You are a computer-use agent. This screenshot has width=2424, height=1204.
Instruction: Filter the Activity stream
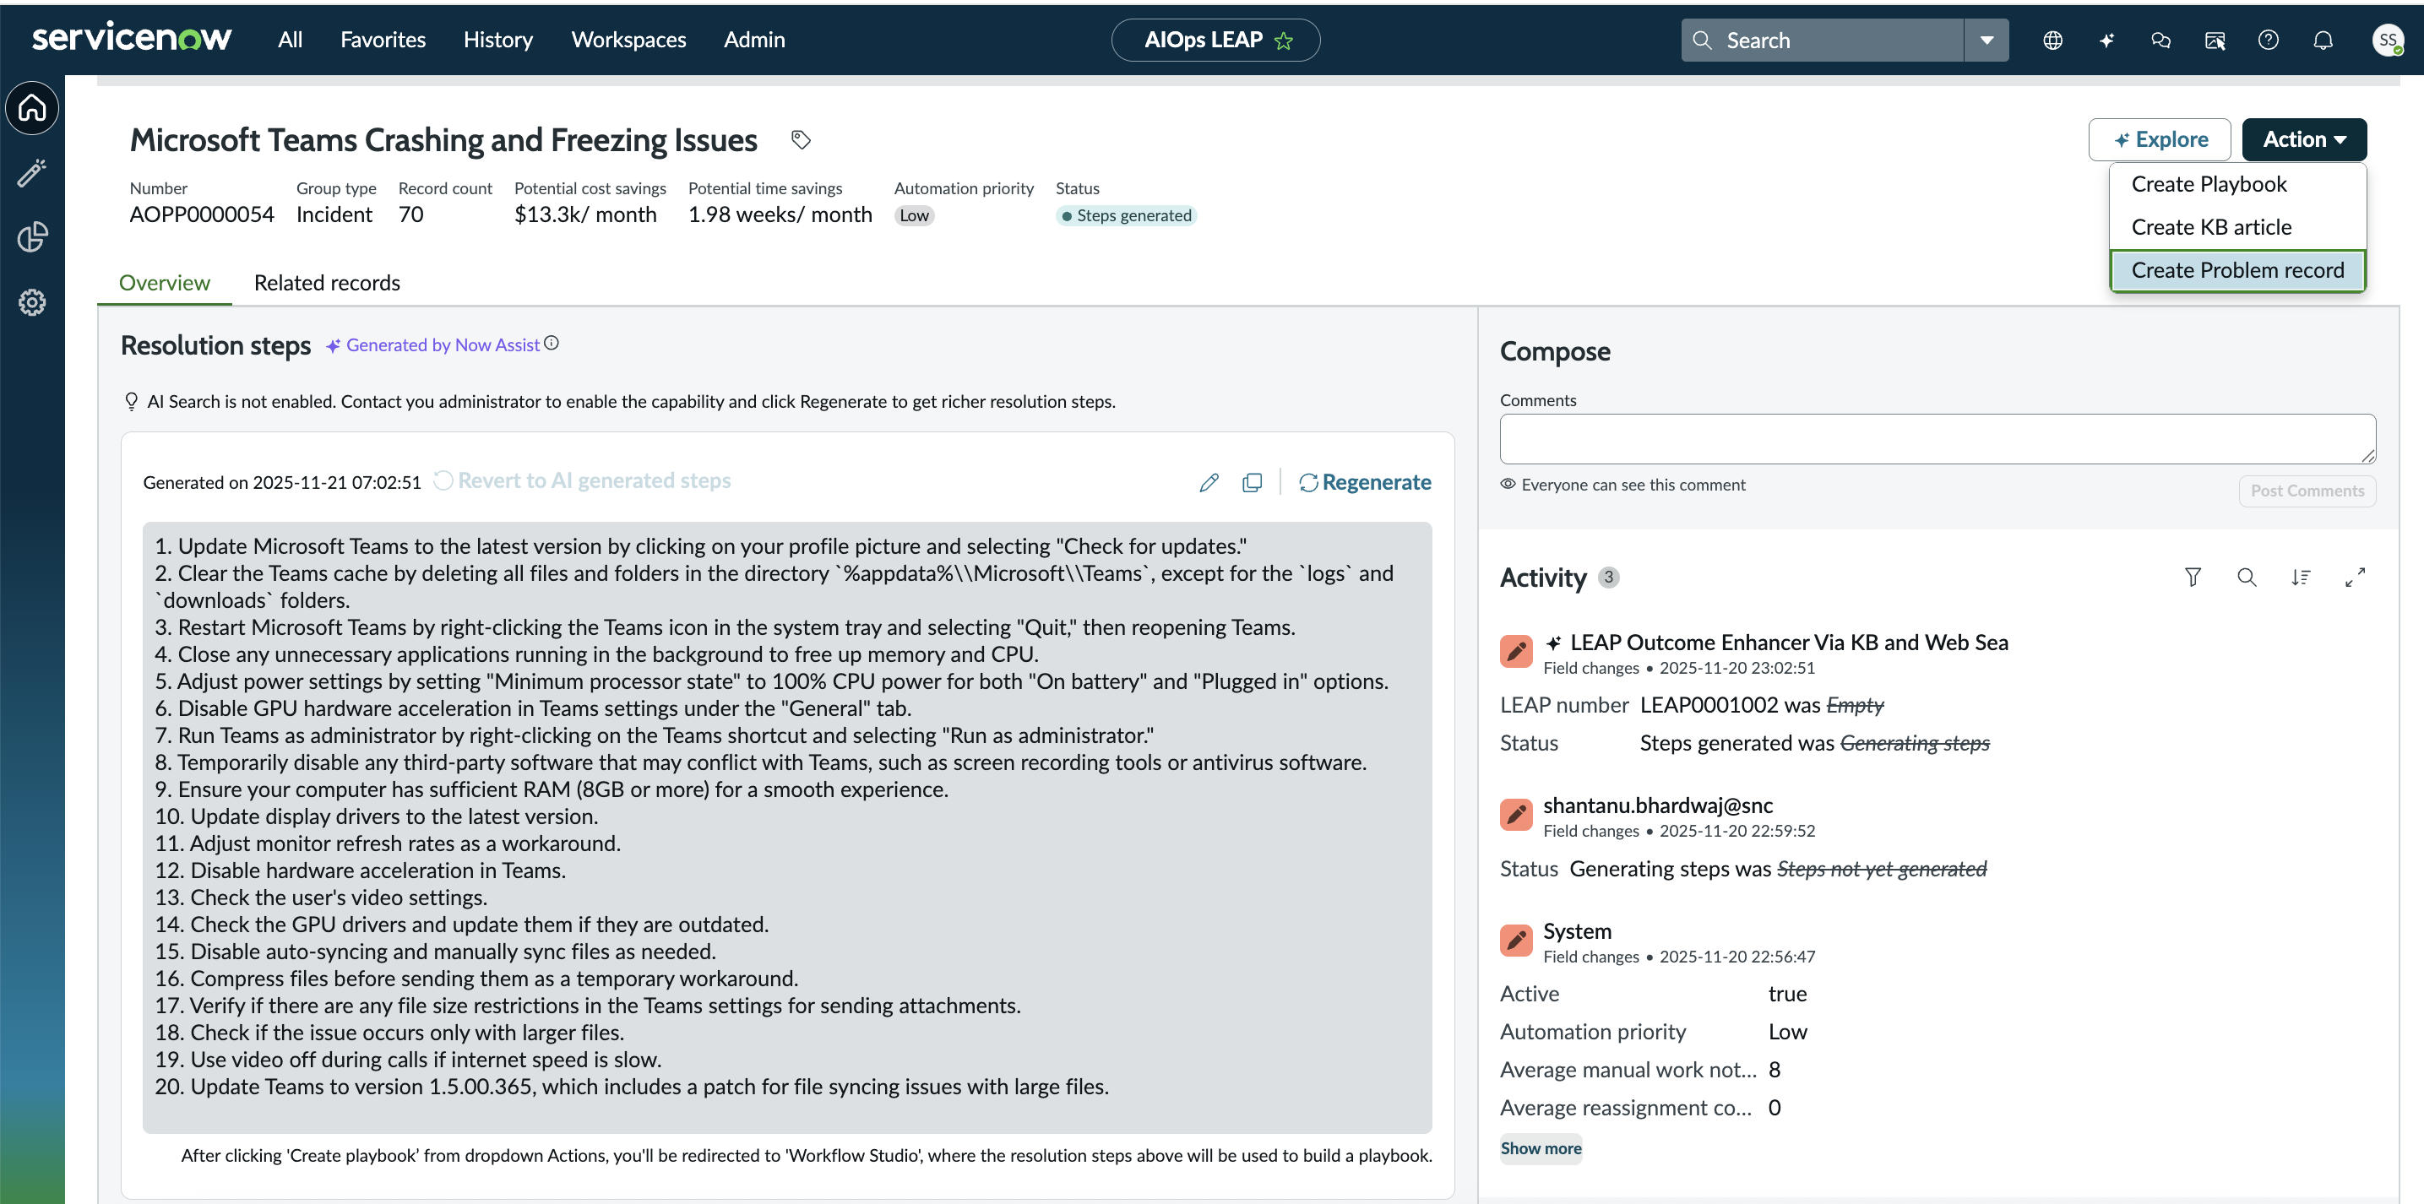(x=2193, y=578)
